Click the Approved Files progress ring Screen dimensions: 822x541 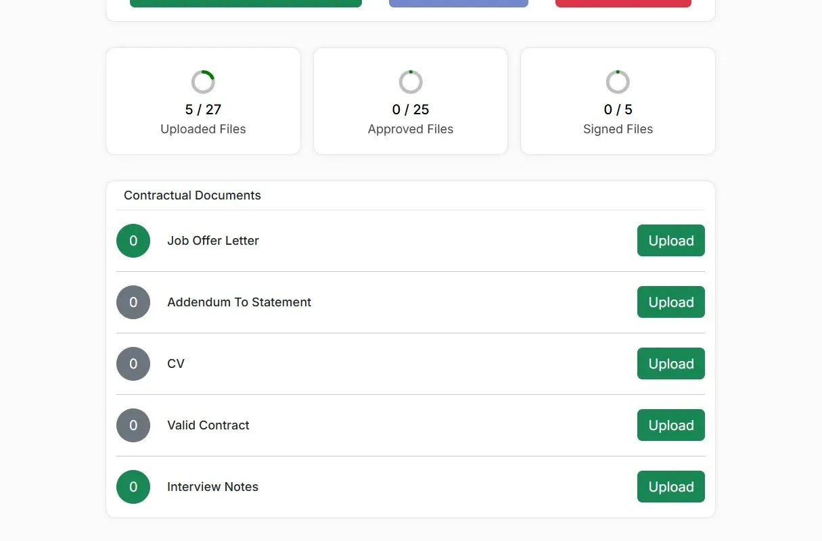tap(411, 82)
